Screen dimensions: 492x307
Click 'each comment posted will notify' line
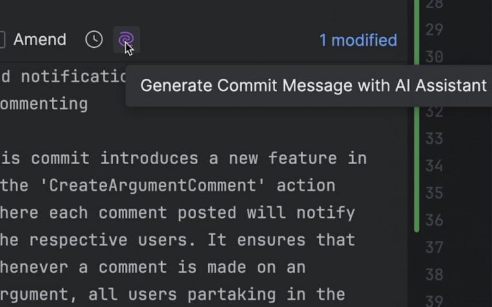tap(177, 213)
